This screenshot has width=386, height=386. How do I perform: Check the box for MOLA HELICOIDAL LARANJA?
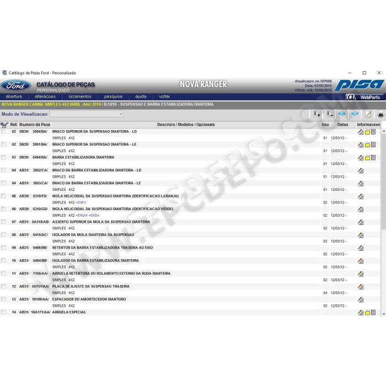pos(3,196)
